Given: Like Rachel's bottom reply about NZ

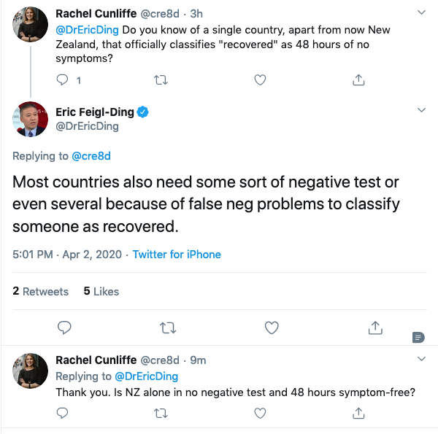Looking at the screenshot, I should pyautogui.click(x=260, y=413).
